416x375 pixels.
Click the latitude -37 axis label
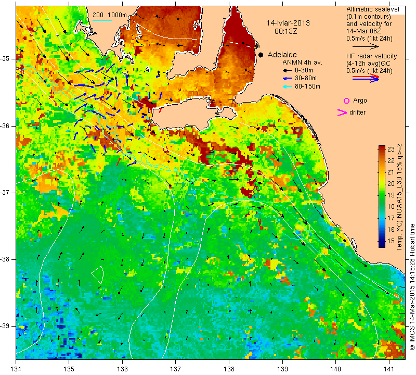point(5,192)
